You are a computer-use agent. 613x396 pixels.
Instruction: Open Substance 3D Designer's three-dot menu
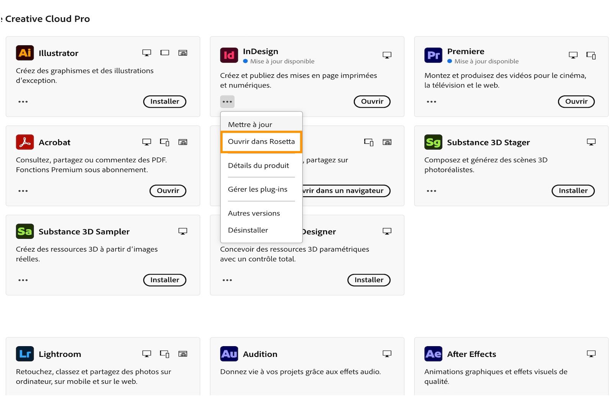point(227,280)
